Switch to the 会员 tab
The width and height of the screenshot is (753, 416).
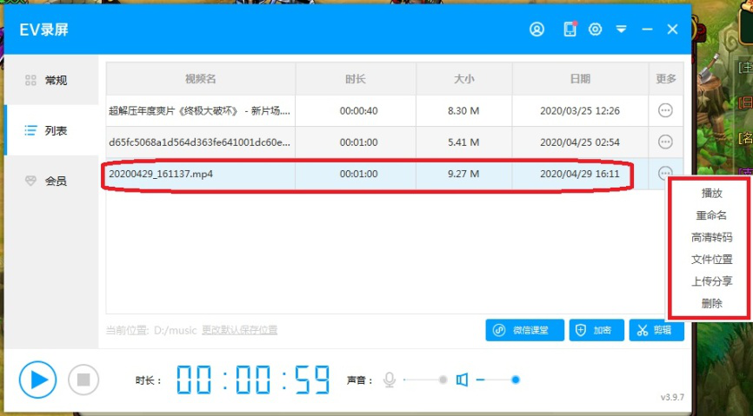click(51, 181)
